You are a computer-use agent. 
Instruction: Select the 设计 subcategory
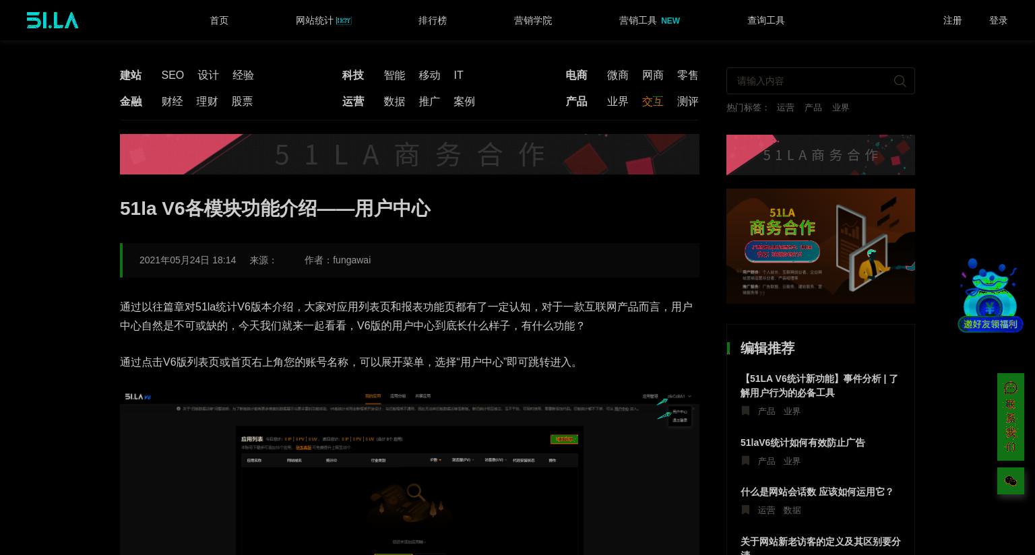click(208, 75)
